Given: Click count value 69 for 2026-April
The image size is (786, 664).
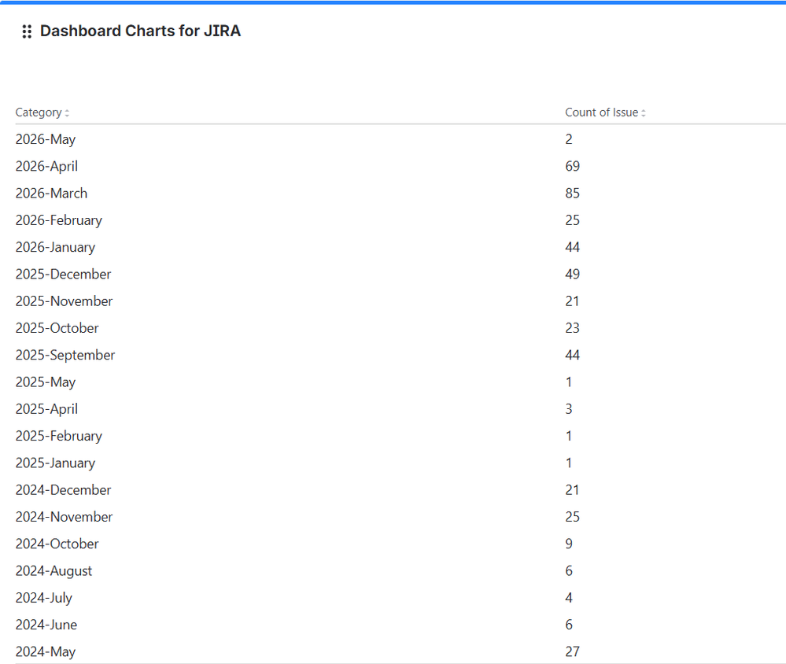Looking at the screenshot, I should point(573,166).
